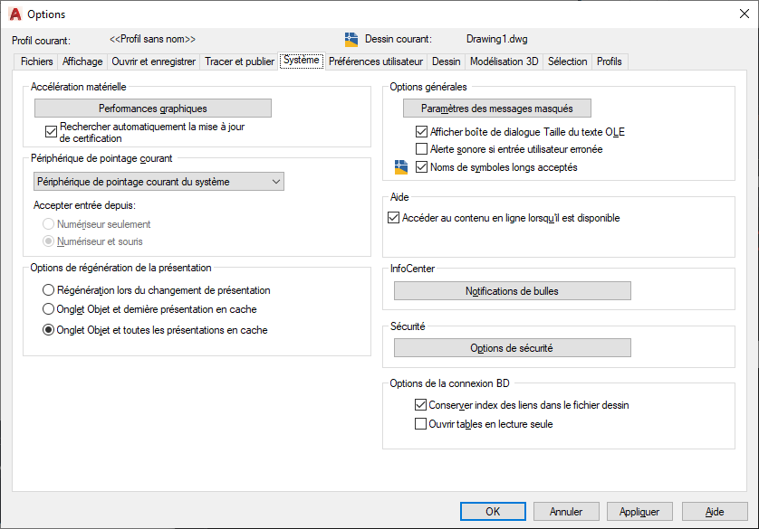This screenshot has width=759, height=529.
Task: Click the Performances graphiques button
Action: [153, 109]
